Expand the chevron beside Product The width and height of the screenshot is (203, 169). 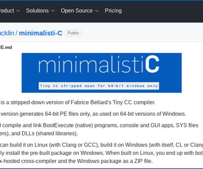point(18,11)
